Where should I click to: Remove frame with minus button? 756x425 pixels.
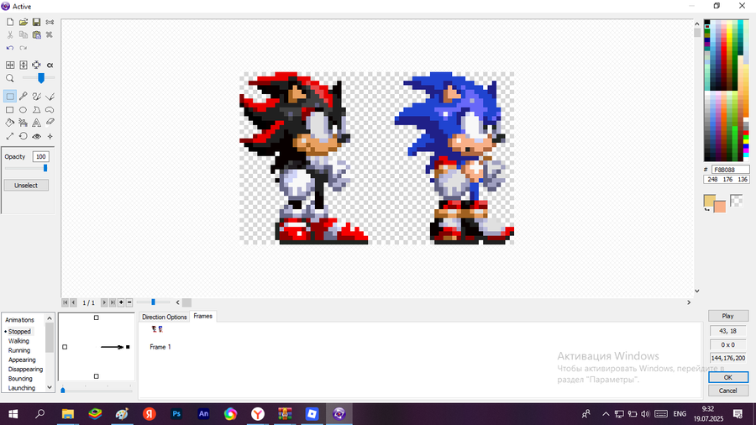129,302
